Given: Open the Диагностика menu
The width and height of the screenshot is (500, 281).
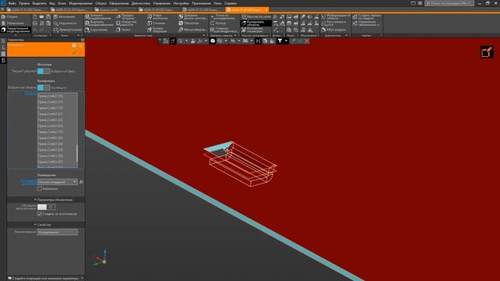Looking at the screenshot, I should [141, 3].
